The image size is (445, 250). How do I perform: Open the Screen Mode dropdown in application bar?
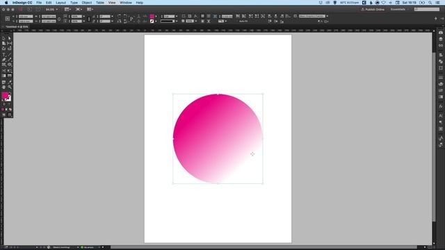pos(79,9)
